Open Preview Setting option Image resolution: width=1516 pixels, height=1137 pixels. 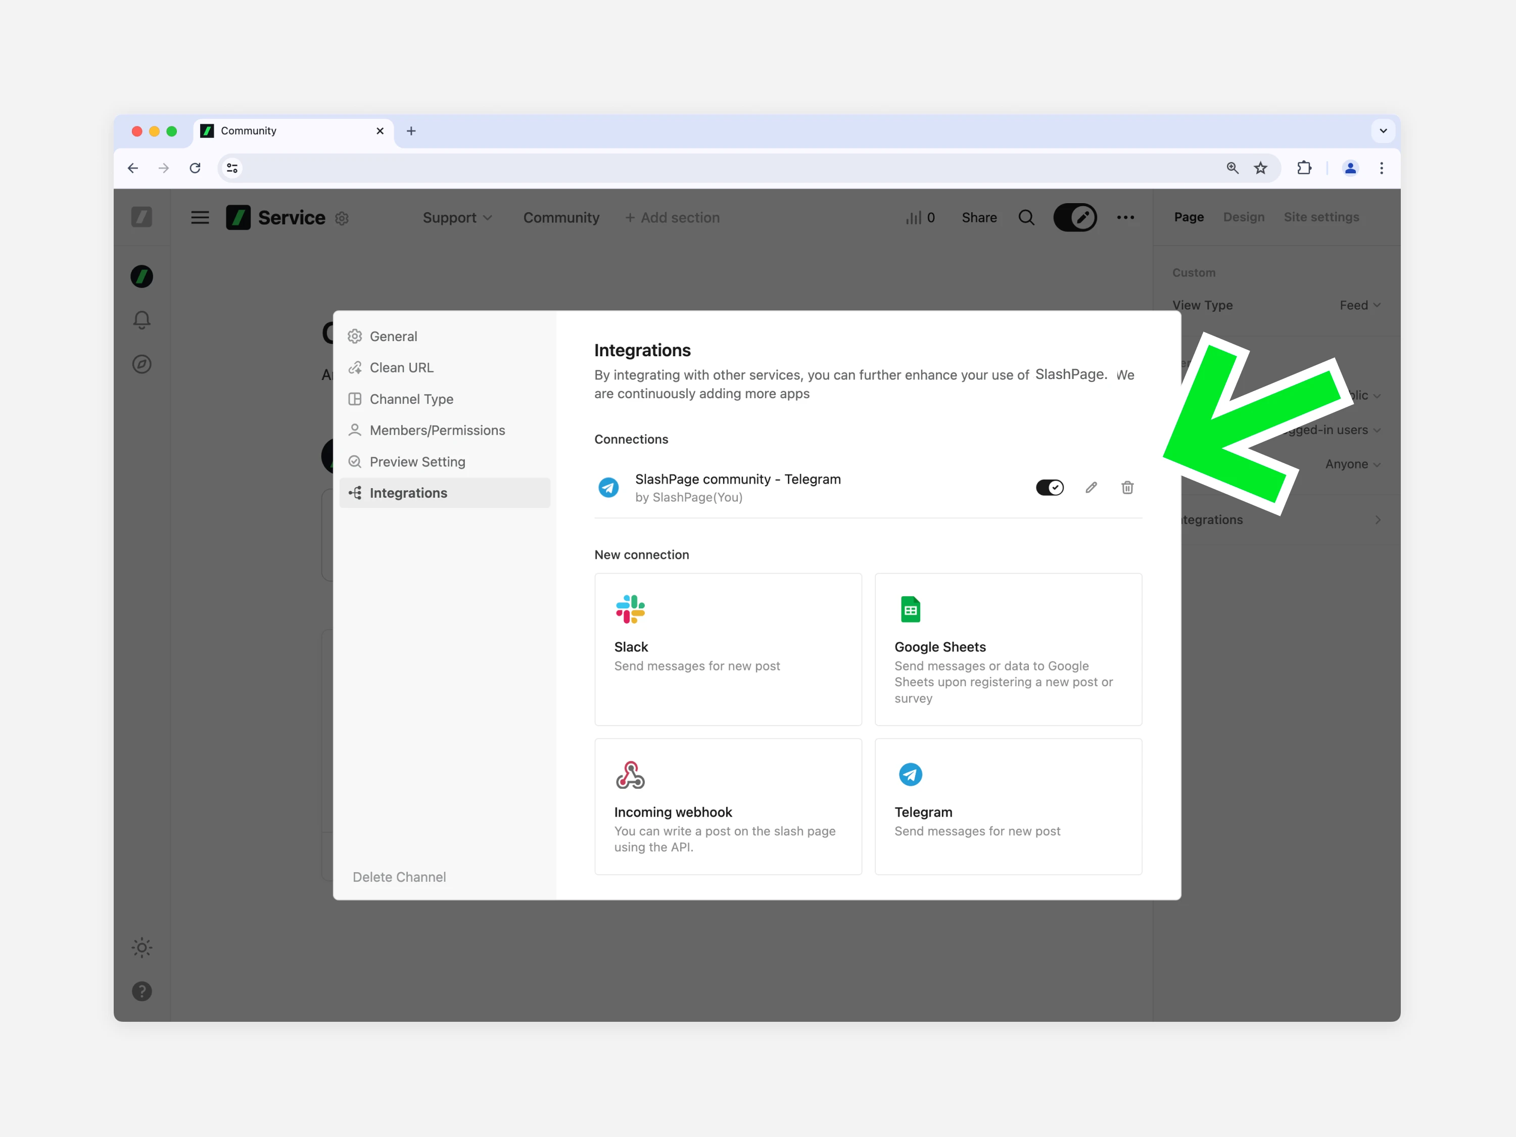tap(444, 462)
